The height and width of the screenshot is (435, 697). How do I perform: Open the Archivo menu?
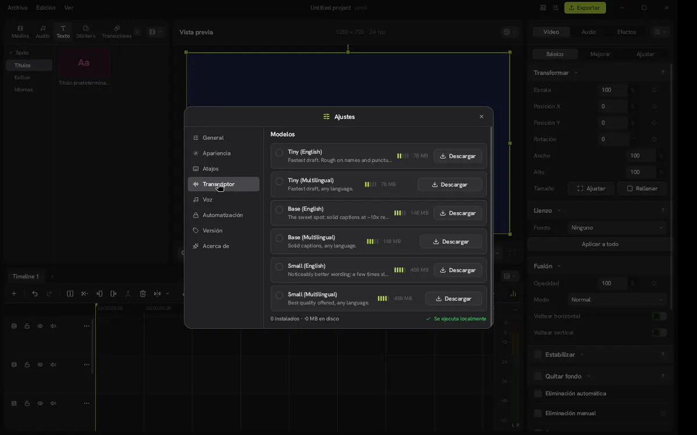[17, 8]
